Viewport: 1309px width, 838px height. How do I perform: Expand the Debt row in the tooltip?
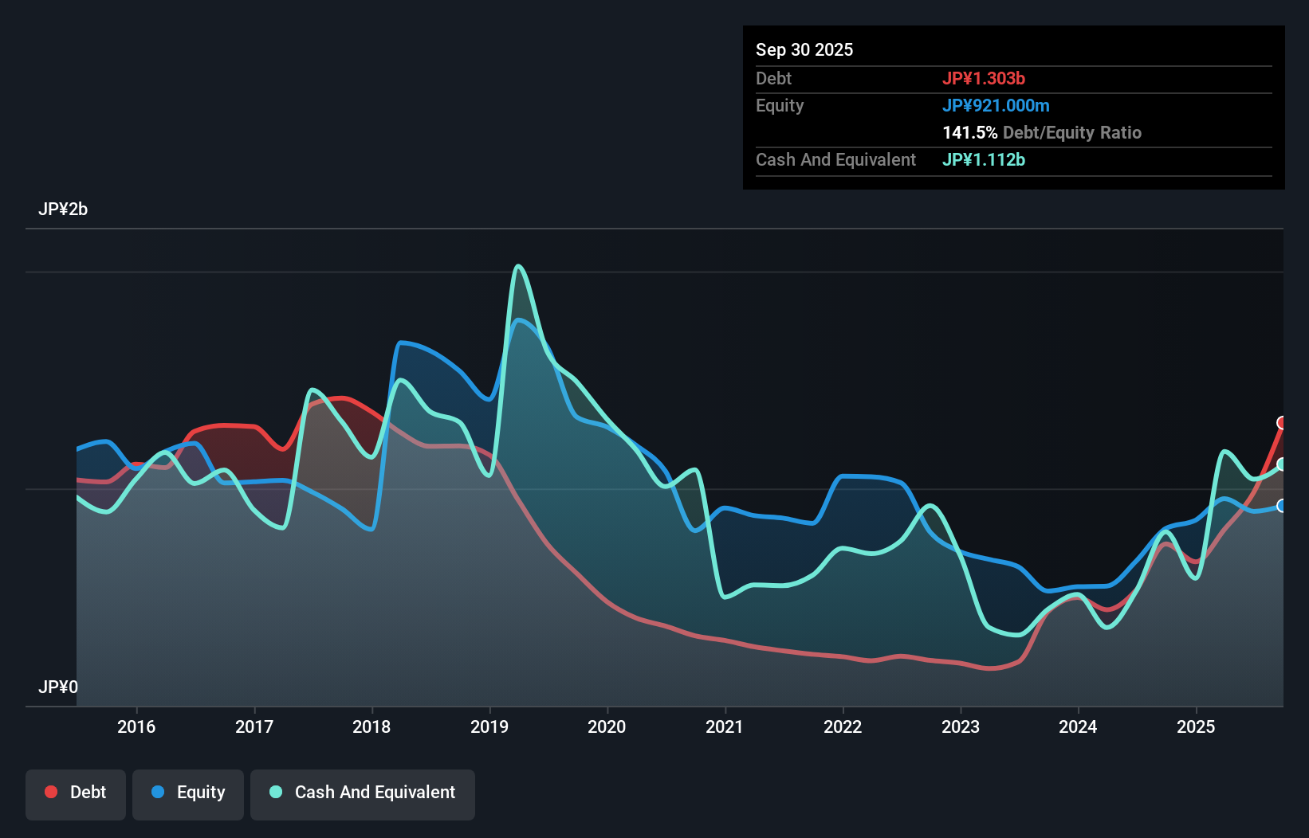coord(773,78)
